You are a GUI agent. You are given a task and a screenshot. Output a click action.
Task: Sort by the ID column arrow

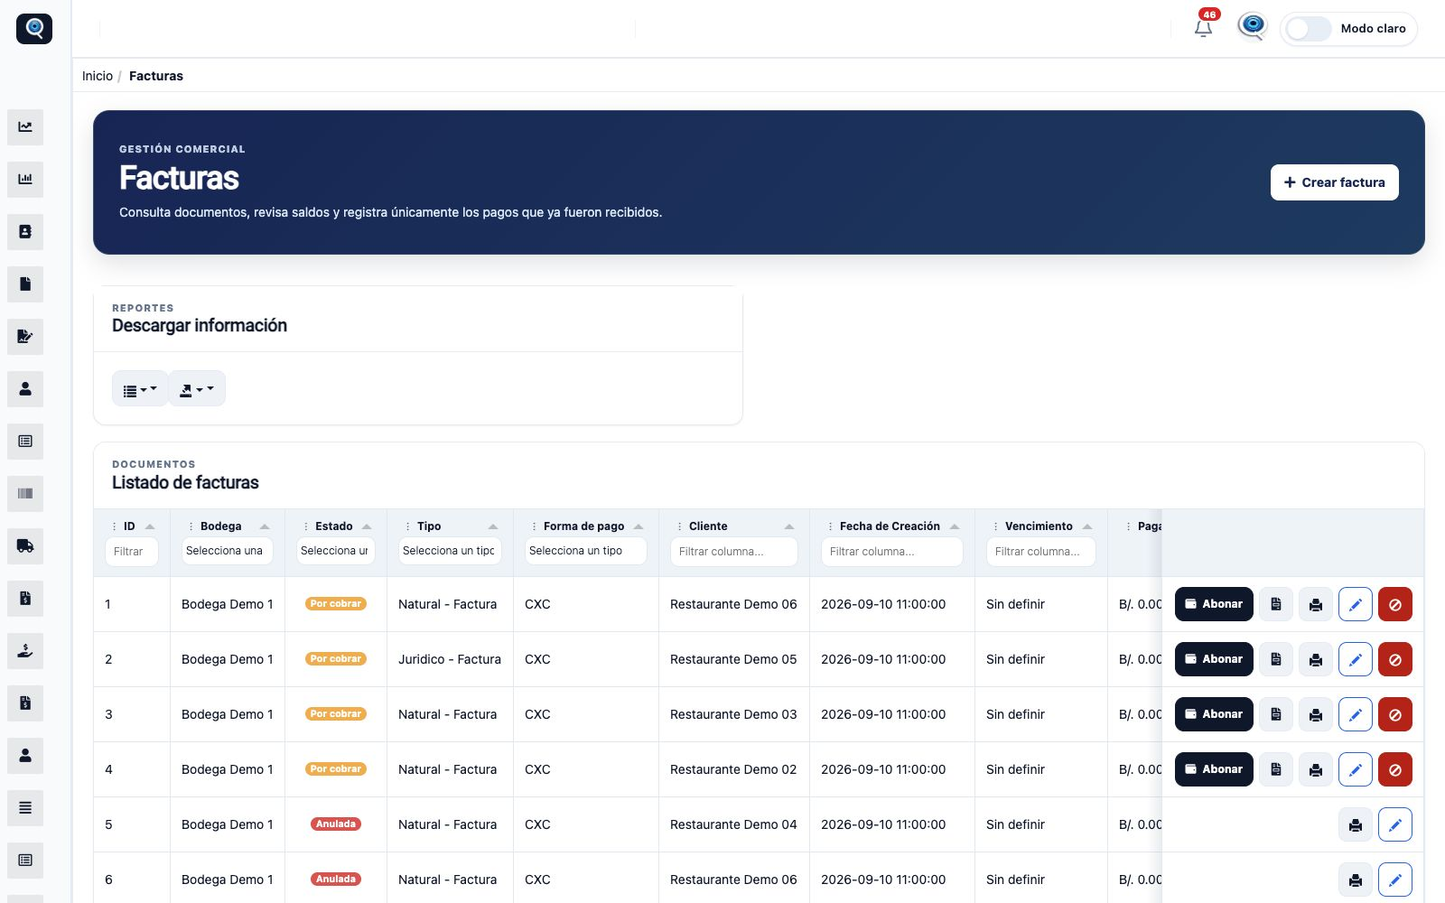pyautogui.click(x=150, y=526)
